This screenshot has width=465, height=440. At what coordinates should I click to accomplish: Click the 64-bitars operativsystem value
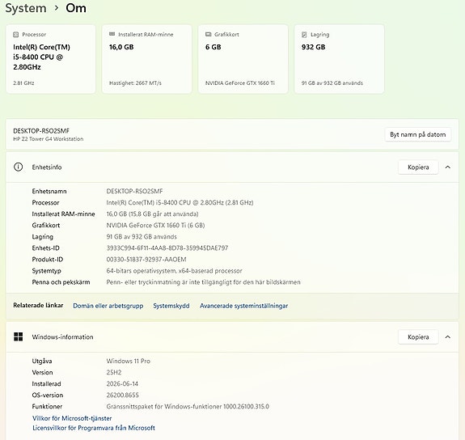175,271
